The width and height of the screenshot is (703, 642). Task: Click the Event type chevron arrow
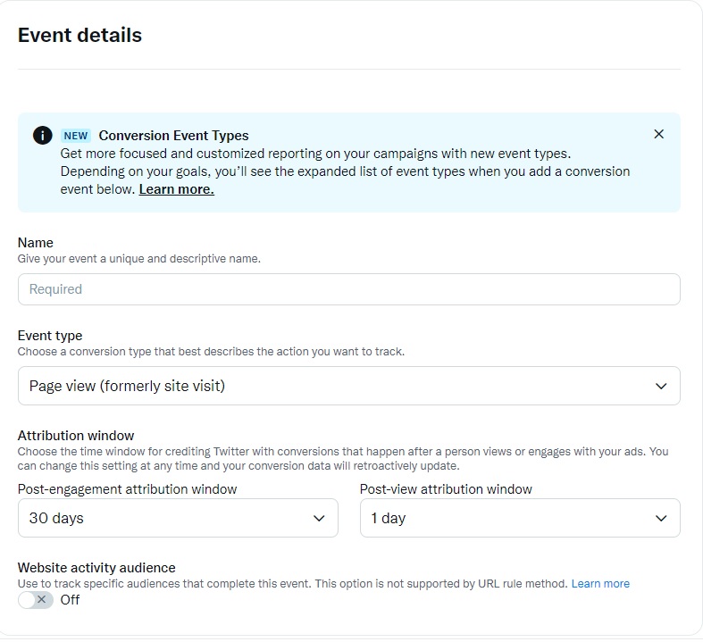click(661, 386)
